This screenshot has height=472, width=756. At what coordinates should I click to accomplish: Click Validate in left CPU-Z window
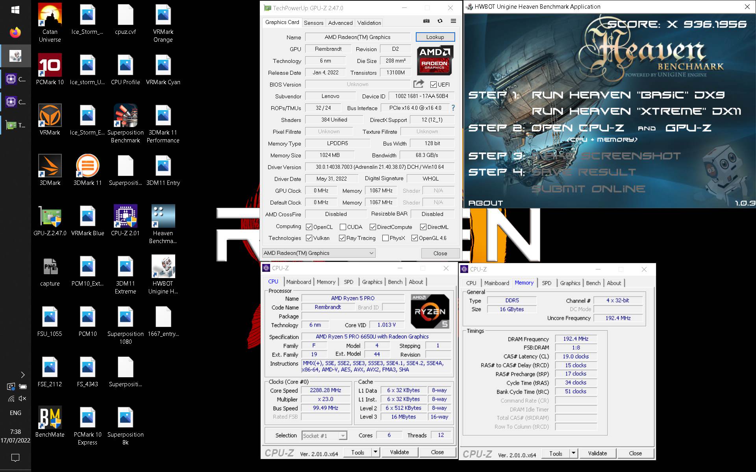(399, 452)
